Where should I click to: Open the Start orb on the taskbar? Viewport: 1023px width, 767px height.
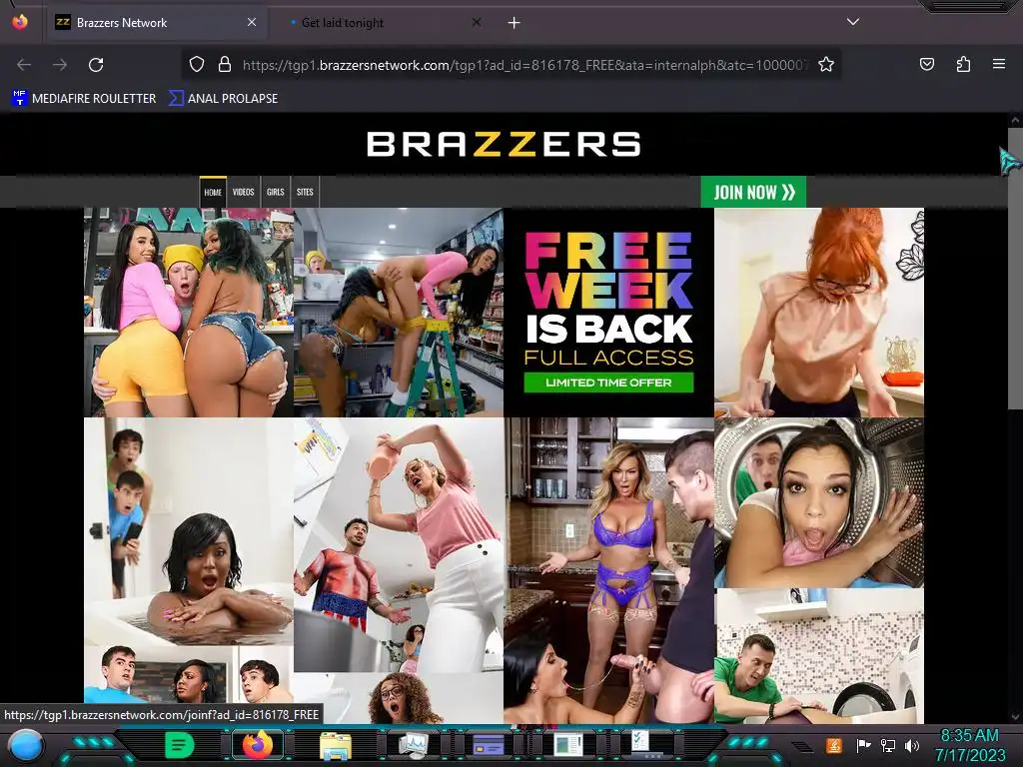point(26,746)
